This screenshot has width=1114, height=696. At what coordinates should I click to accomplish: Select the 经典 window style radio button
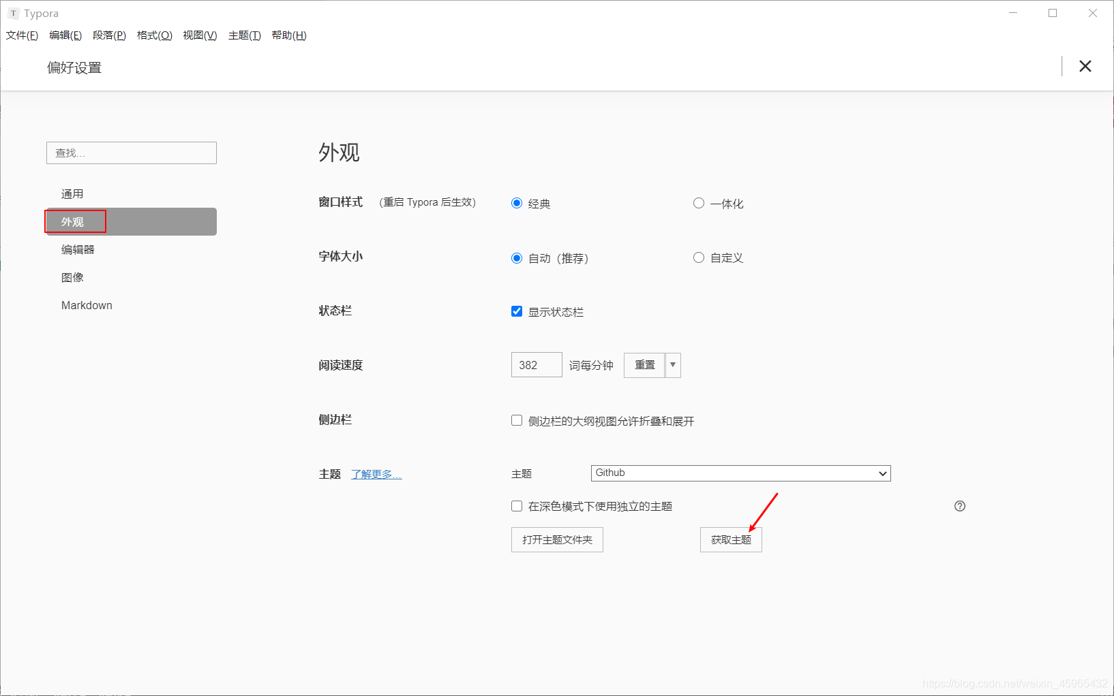coord(517,203)
